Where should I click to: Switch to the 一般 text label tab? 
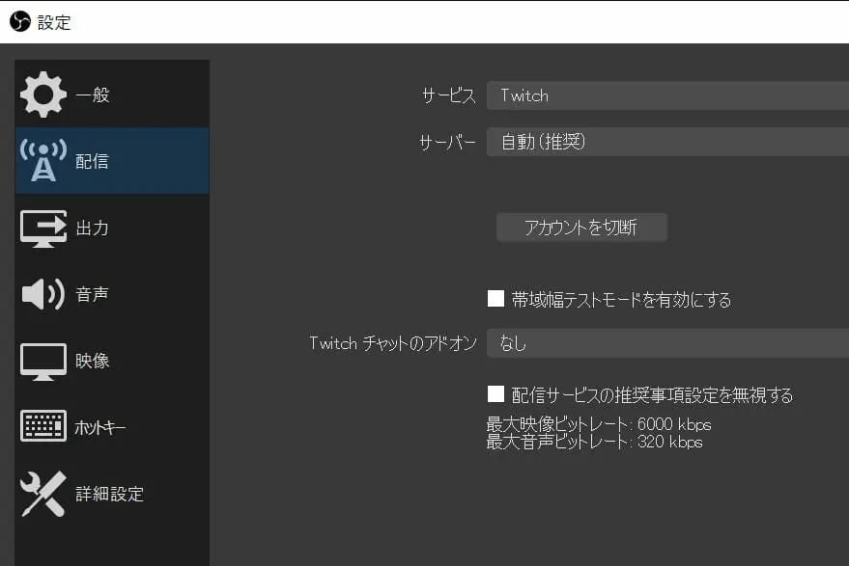coord(93,94)
